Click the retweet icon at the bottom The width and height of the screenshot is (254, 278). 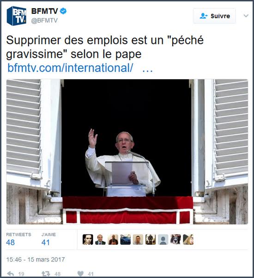pyautogui.click(x=46, y=274)
